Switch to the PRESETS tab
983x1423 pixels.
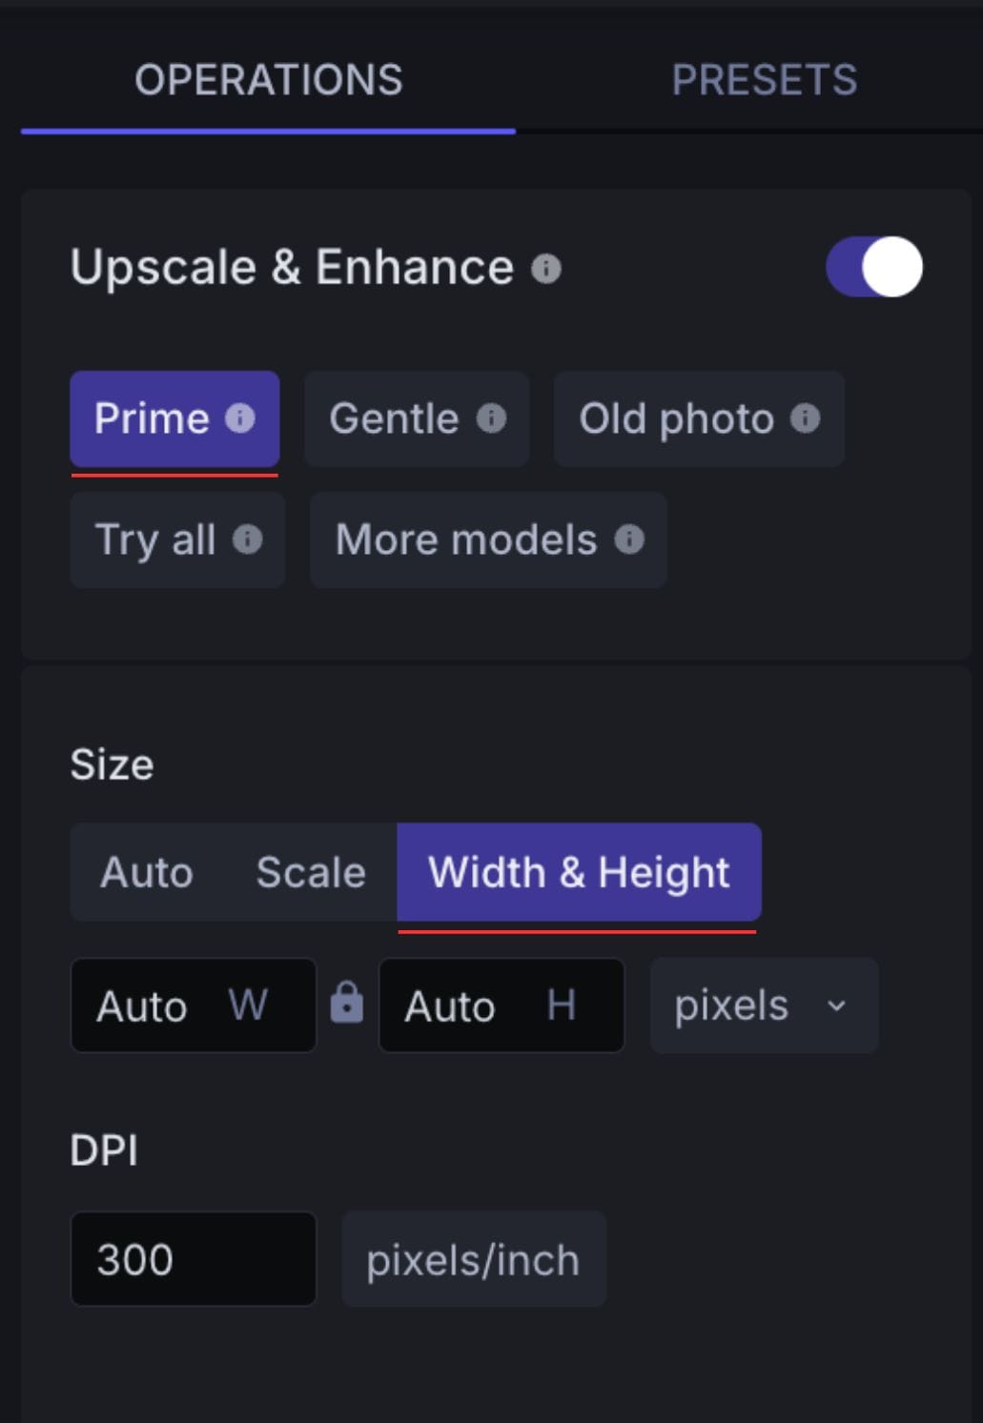tap(766, 79)
